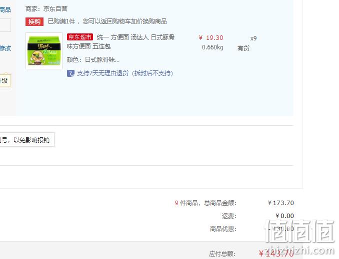Click the 已购满1件 add-on purchase notice text
This screenshot has width=339, height=259.
pyautogui.click(x=107, y=21)
